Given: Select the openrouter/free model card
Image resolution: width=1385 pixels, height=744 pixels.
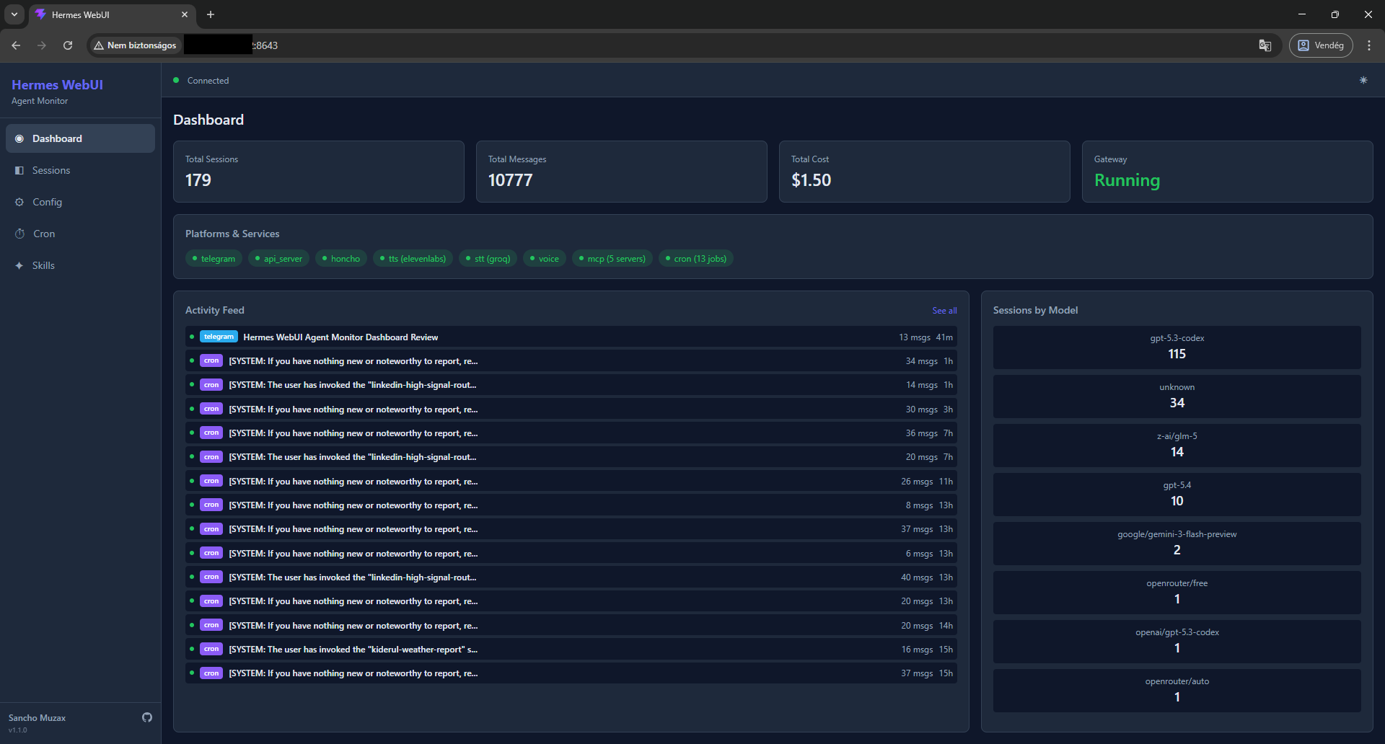Looking at the screenshot, I should point(1177,593).
